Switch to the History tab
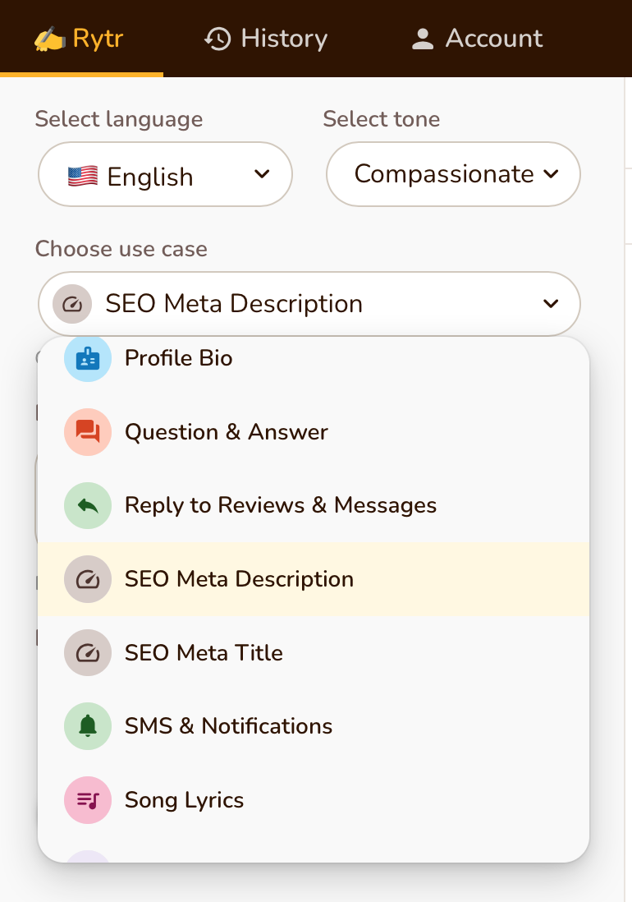This screenshot has width=632, height=902. [265, 39]
